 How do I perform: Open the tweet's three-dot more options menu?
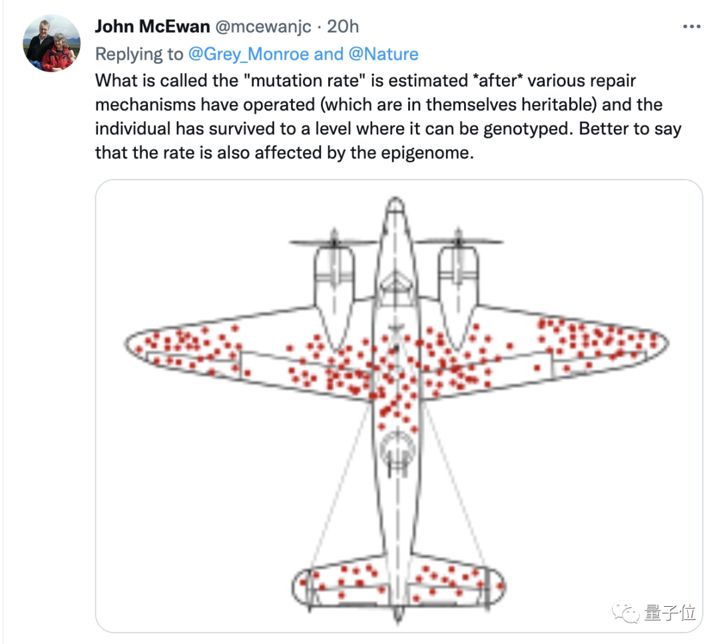tap(691, 27)
